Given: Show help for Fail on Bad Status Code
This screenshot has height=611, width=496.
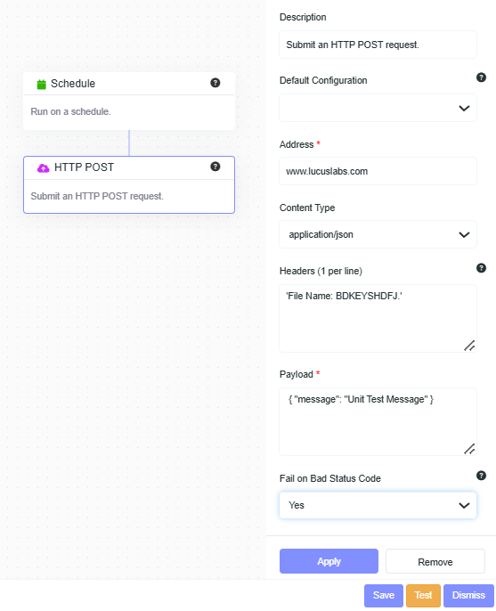Looking at the screenshot, I should 481,476.
